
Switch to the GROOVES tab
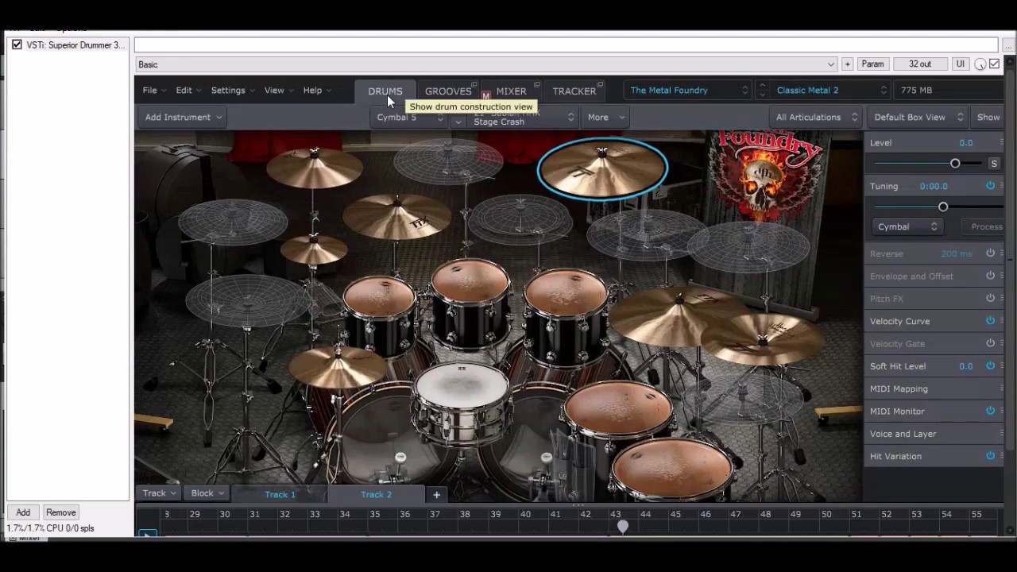[x=448, y=91]
